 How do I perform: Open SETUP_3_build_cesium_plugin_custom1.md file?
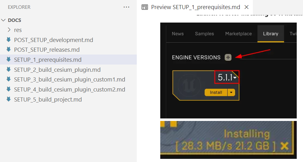tap(69, 80)
